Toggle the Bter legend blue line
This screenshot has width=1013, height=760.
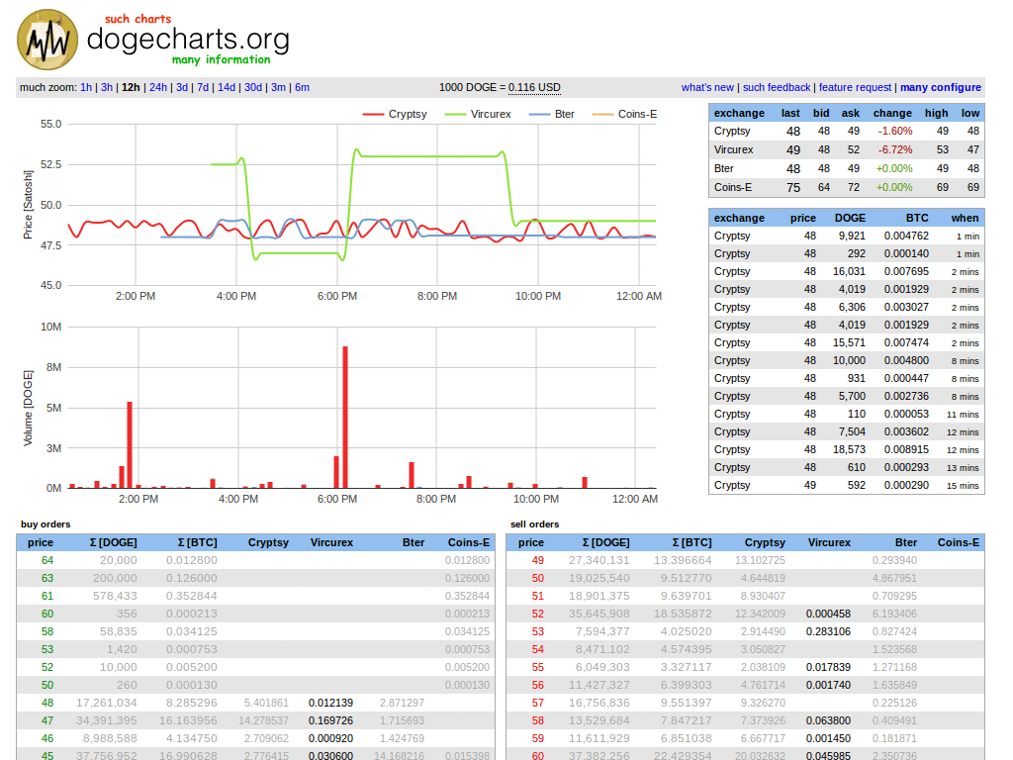[x=552, y=114]
